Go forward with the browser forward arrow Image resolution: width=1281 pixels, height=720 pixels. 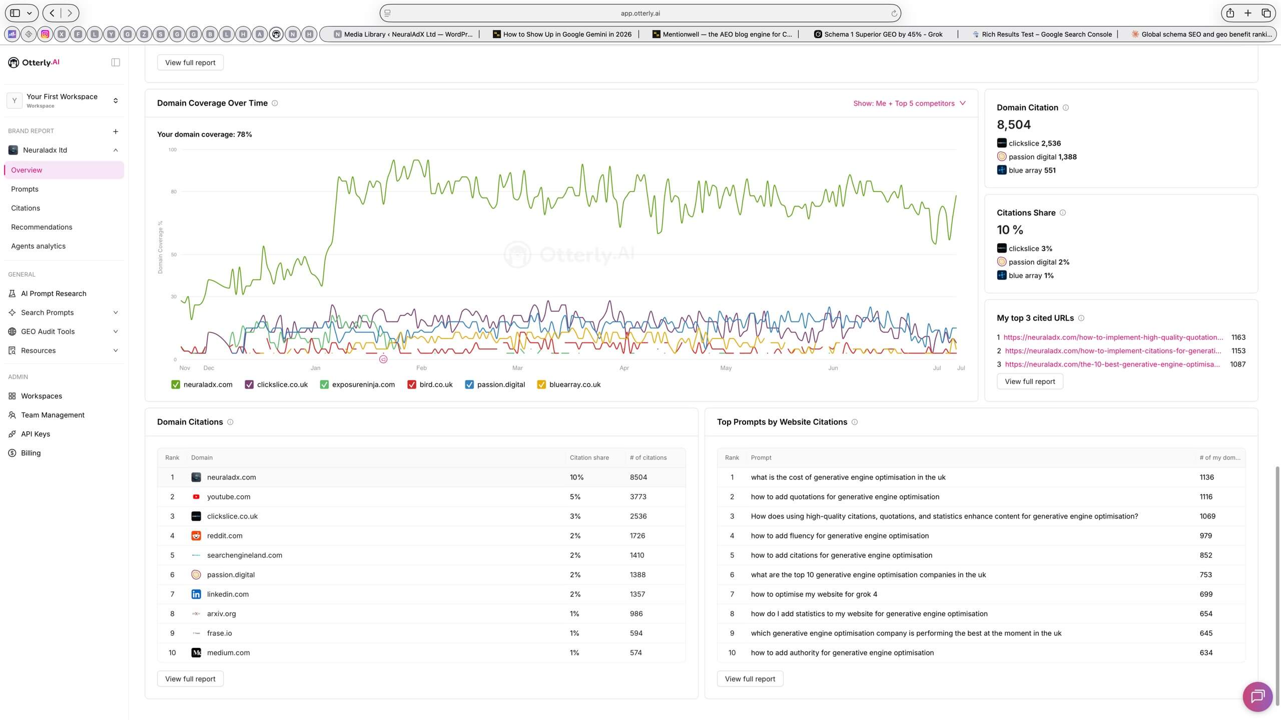tap(70, 13)
